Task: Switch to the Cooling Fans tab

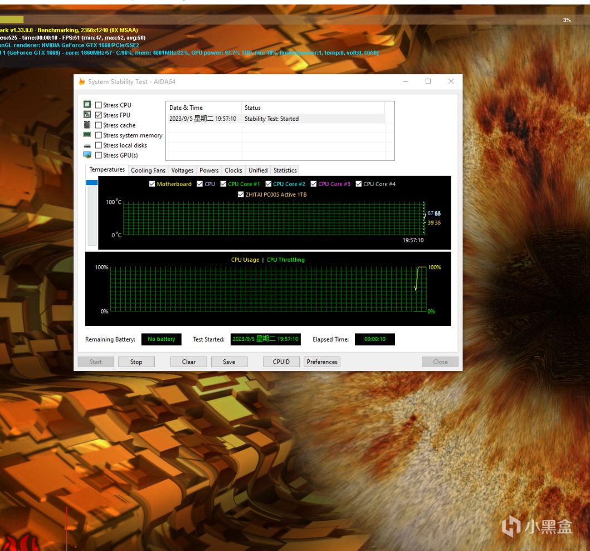Action: pyautogui.click(x=148, y=170)
